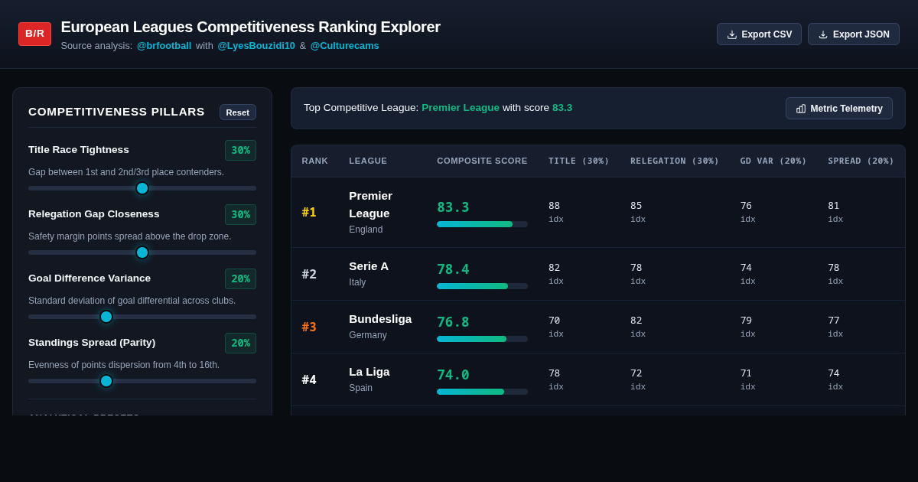Click the #1 rank cell

coord(309,212)
